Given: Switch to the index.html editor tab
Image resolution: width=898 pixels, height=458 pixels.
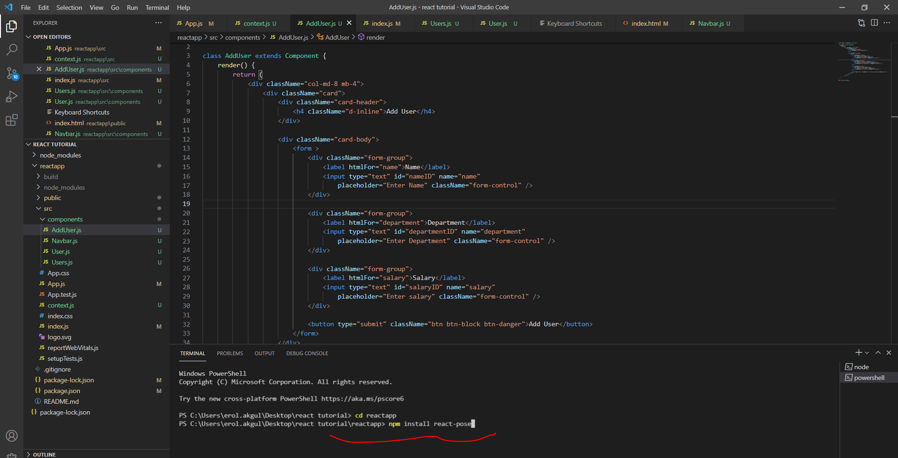Looking at the screenshot, I should click(x=646, y=23).
